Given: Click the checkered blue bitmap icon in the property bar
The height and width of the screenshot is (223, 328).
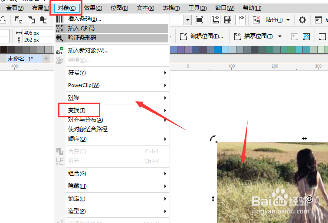Looking at the screenshot, I should [306, 36].
